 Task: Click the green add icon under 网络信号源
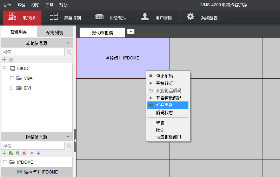[4, 153]
